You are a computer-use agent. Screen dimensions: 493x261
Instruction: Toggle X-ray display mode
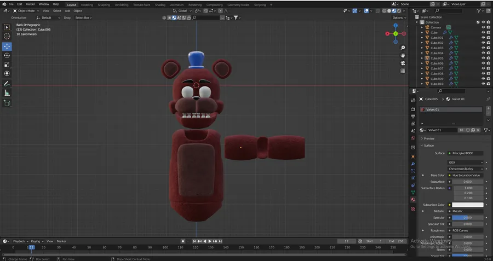click(377, 11)
